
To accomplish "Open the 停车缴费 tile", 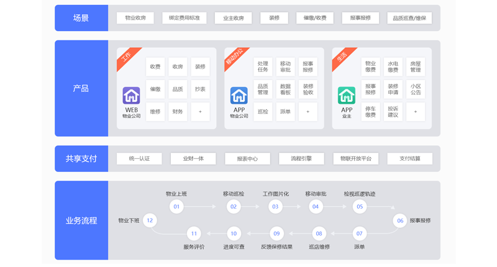I will tap(370, 112).
